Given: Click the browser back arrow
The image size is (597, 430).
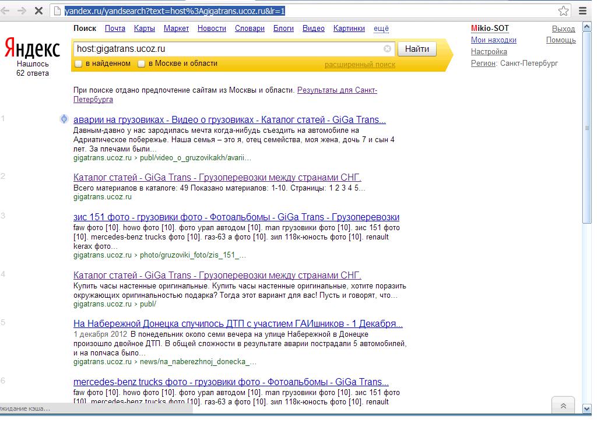Looking at the screenshot, I should point(5,10).
